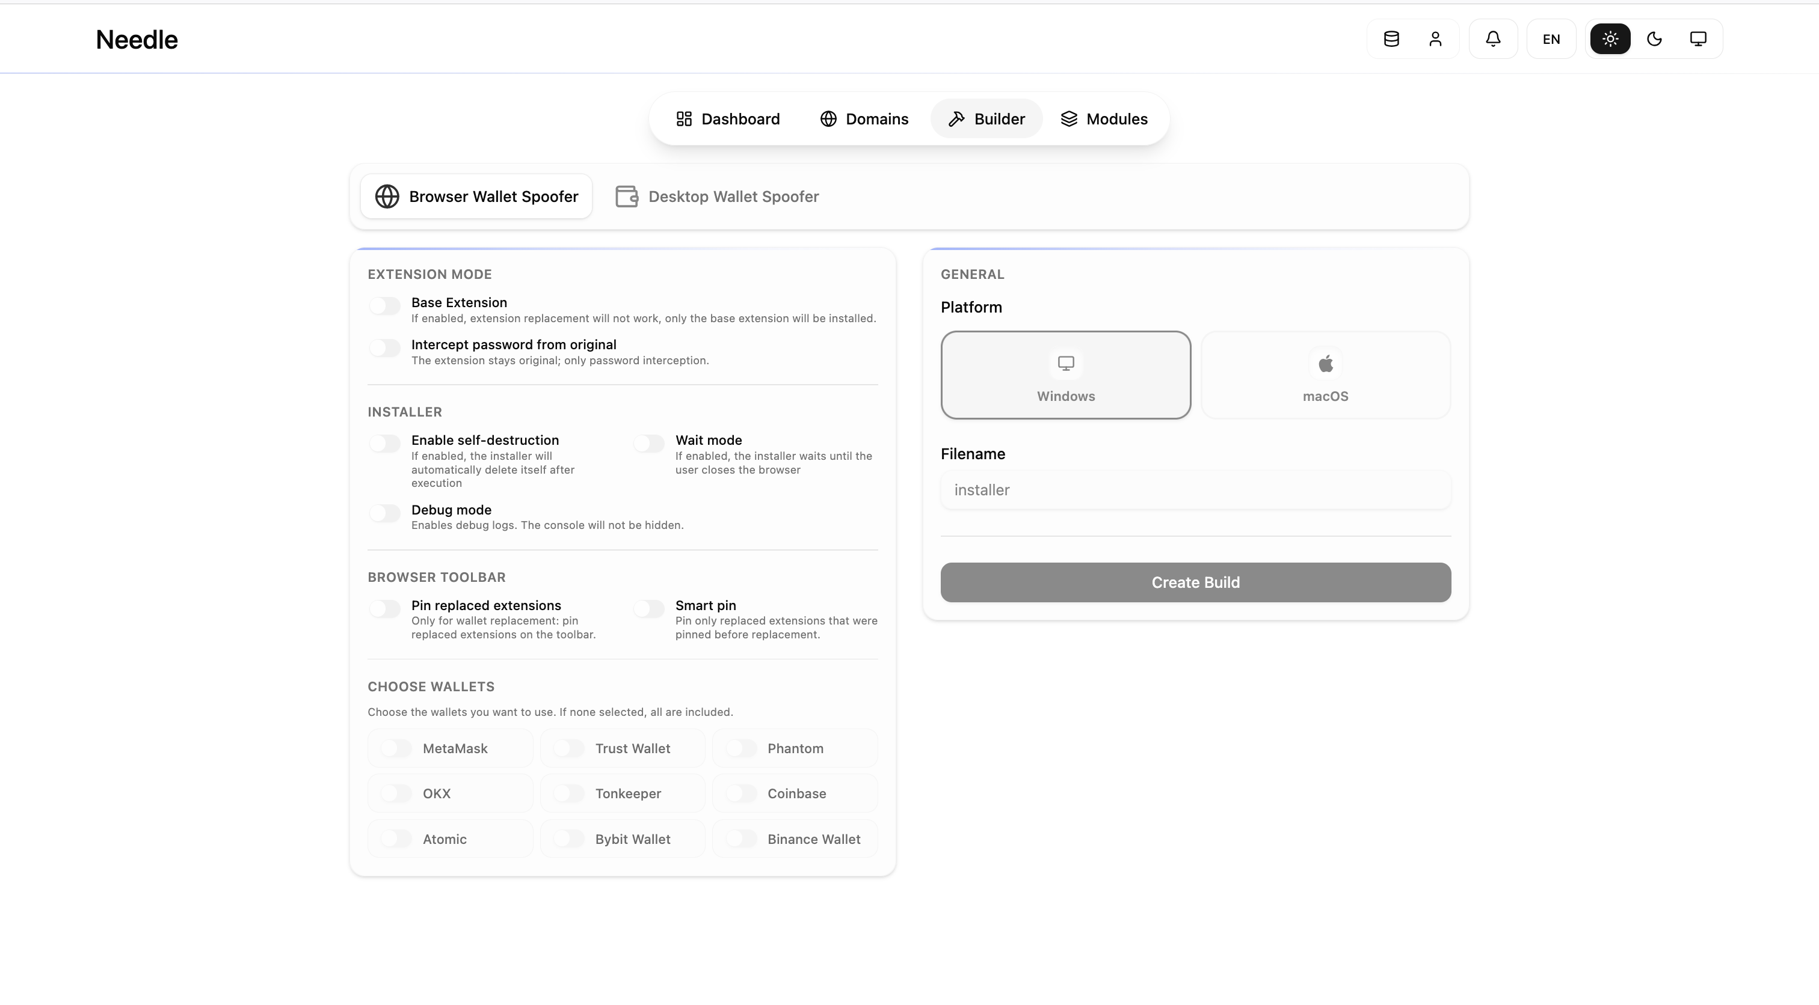
Task: Click the GENERAL section heading
Action: point(972,275)
